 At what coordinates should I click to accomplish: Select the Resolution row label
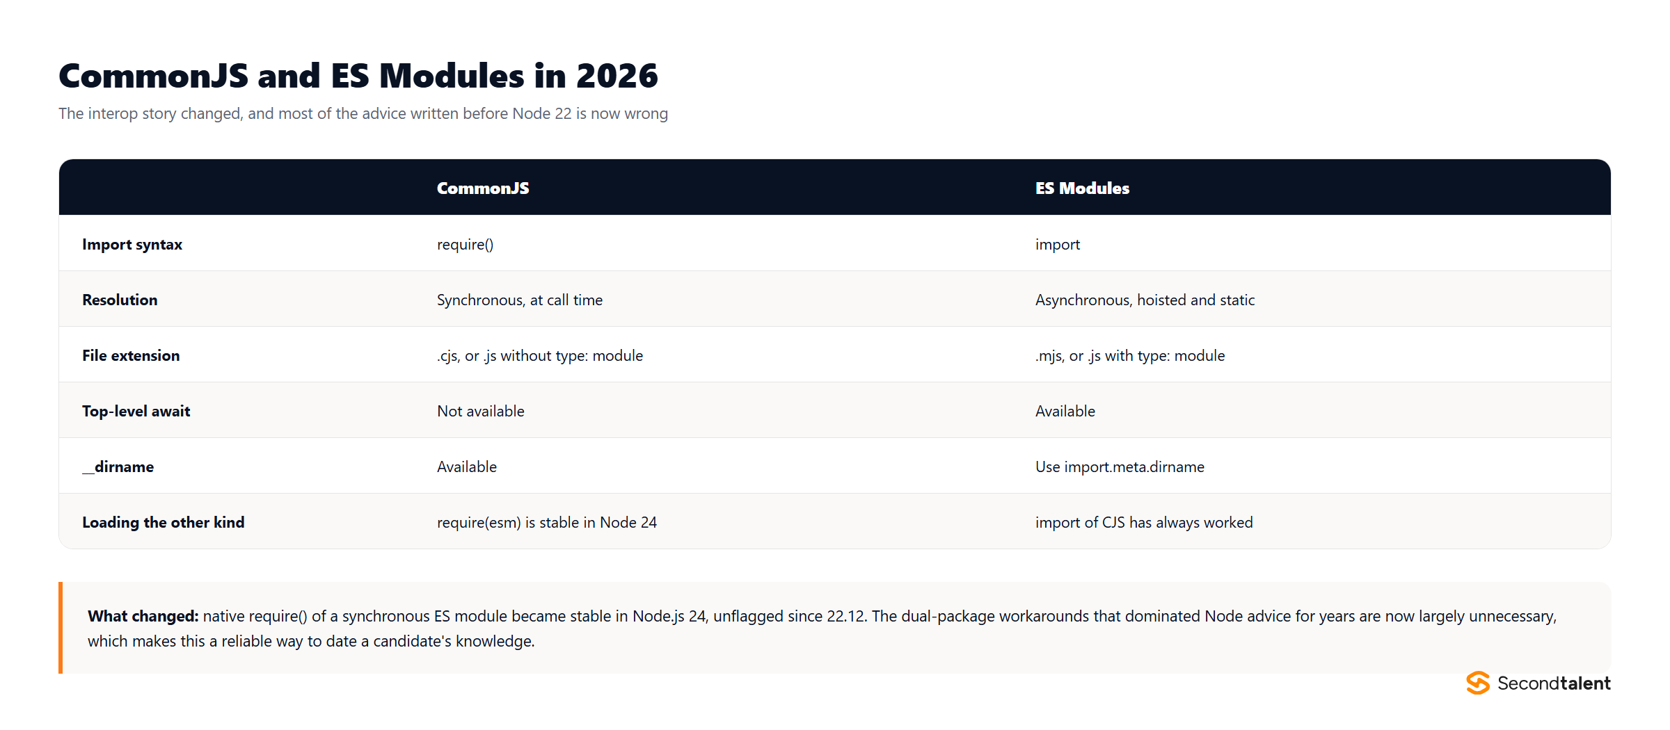coord(120,300)
